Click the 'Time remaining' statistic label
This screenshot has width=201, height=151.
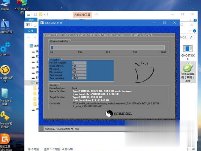(x=57, y=78)
